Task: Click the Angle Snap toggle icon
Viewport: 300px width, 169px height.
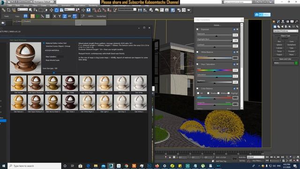Action: click(99, 10)
